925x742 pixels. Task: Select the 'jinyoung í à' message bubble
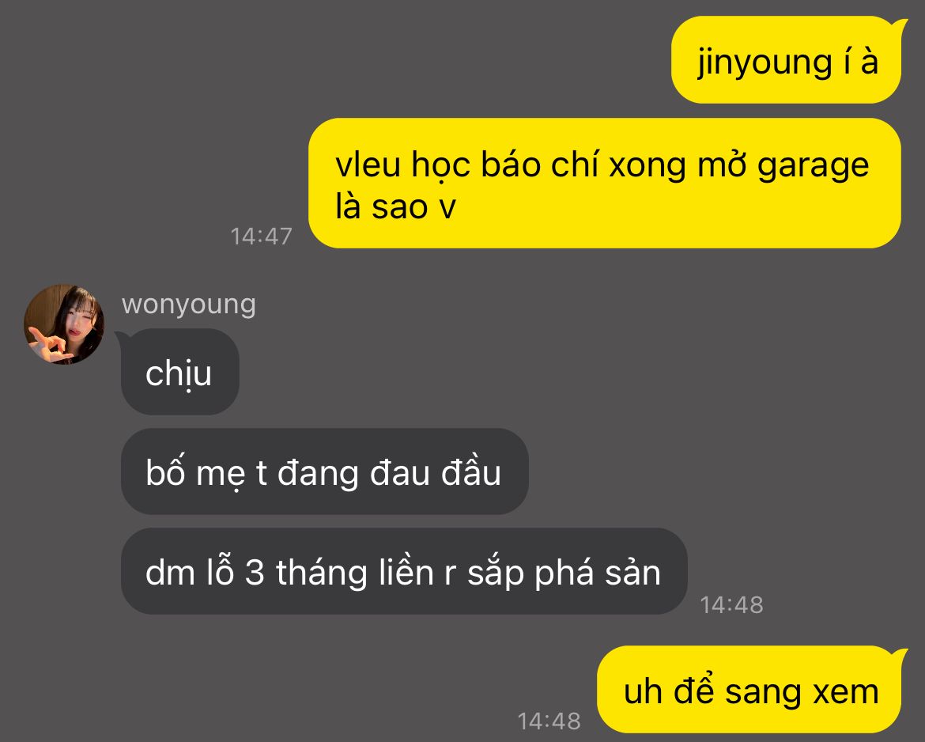coord(787,60)
